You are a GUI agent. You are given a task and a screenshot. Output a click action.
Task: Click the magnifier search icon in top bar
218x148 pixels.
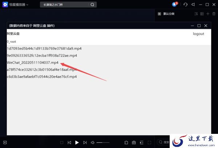(x=92, y=5)
